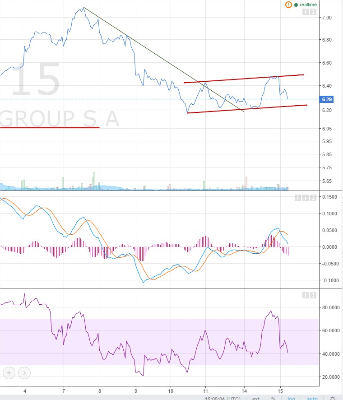
Task: Click the 6.80 price axis label
Action: [327, 40]
